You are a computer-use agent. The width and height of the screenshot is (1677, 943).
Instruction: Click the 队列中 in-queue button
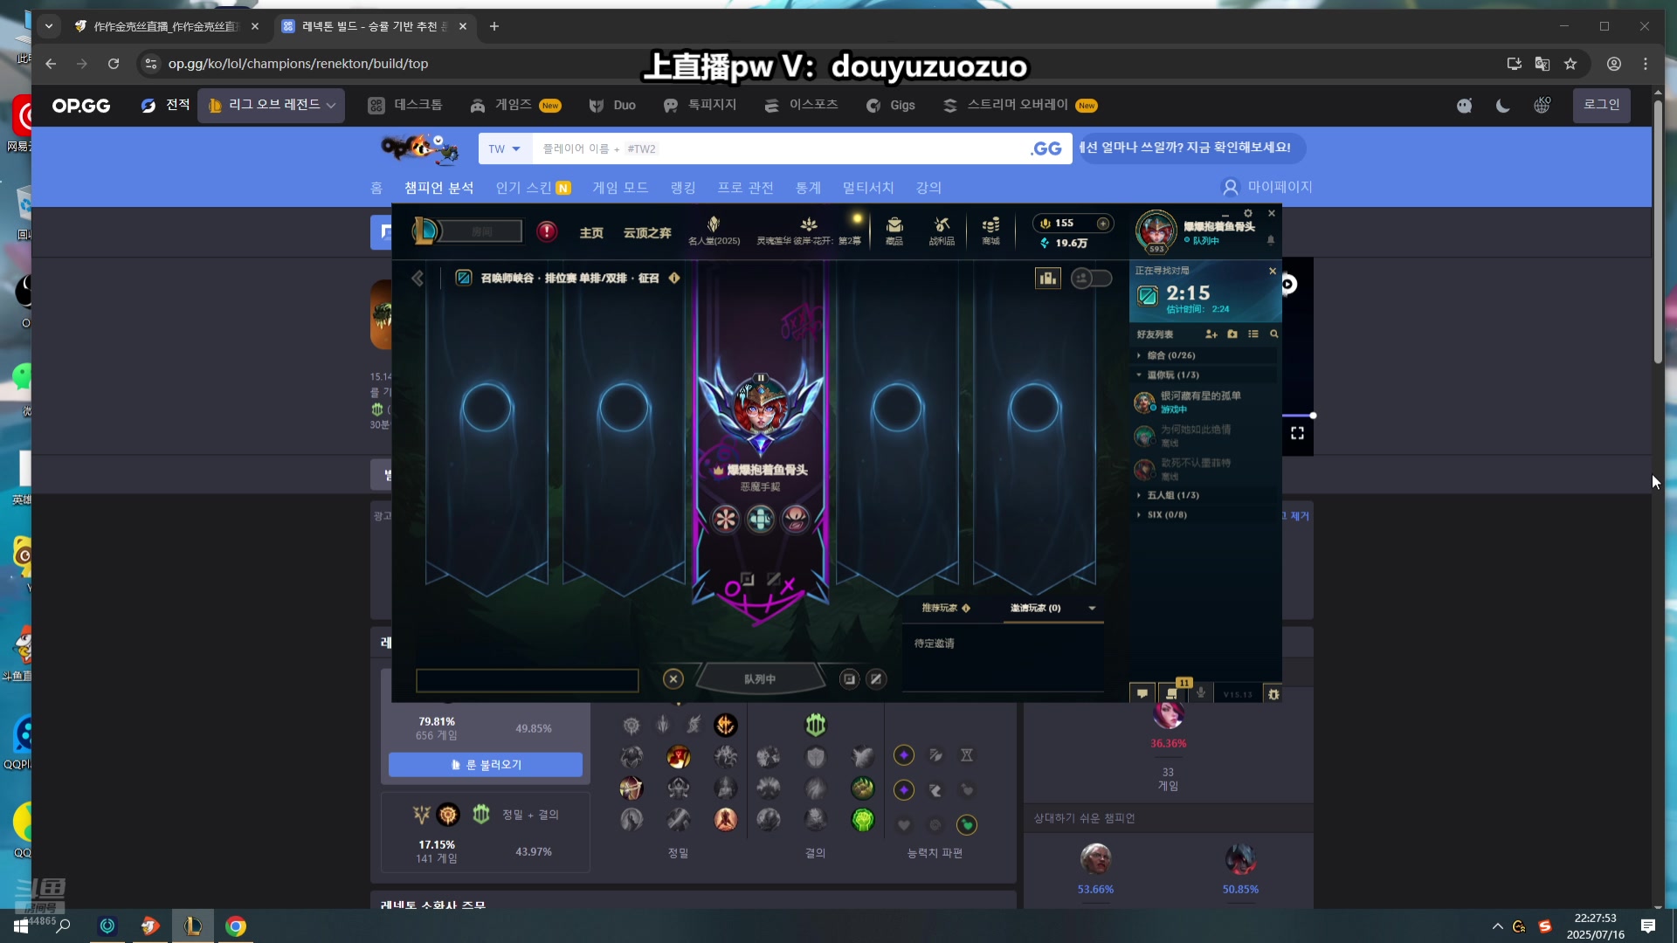(x=760, y=679)
